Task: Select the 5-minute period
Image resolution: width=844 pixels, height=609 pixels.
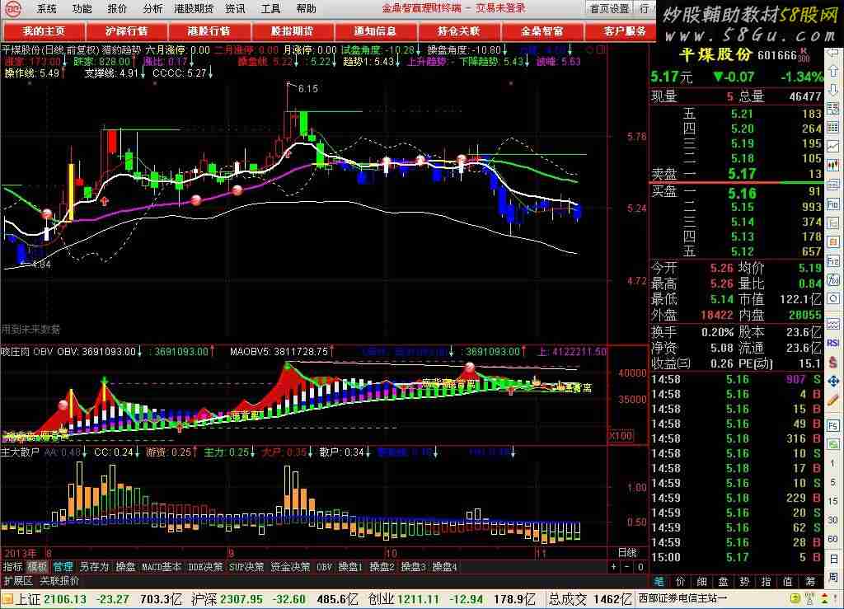Action: (833, 482)
